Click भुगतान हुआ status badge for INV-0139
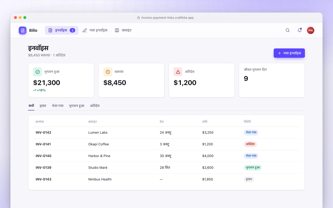The width and height of the screenshot is (333, 208). click(x=253, y=168)
